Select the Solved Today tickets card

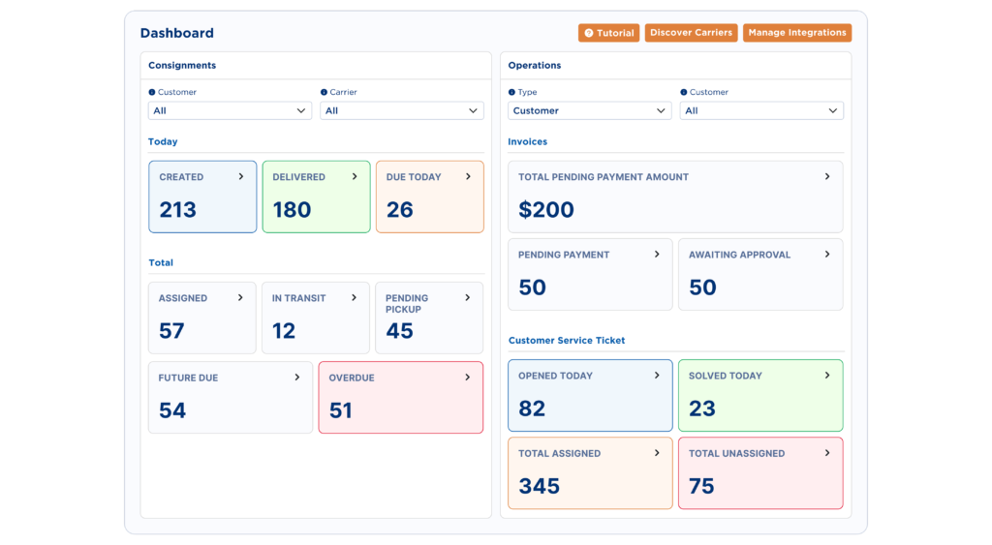point(759,396)
